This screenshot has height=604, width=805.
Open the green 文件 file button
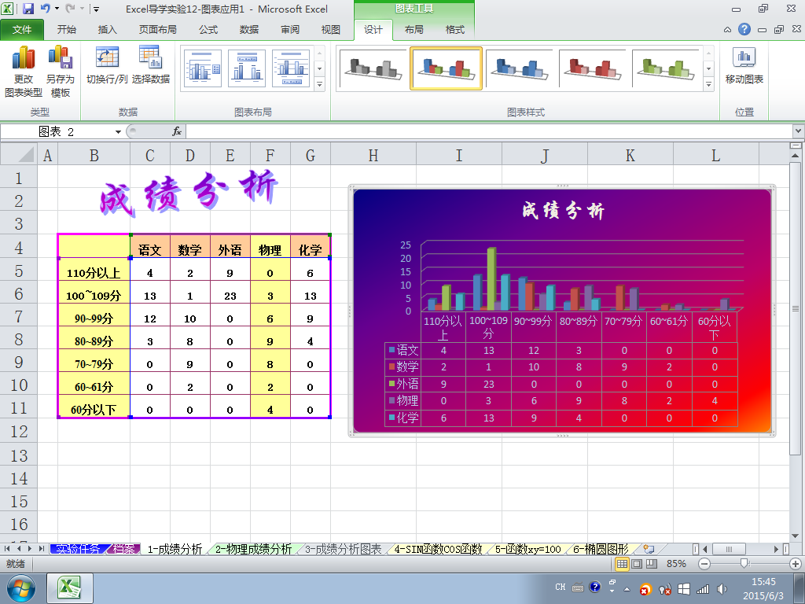(21, 30)
